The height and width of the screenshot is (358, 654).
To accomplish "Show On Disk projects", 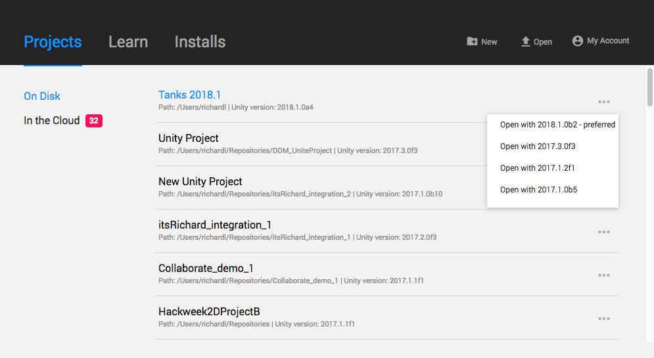I will pos(42,96).
